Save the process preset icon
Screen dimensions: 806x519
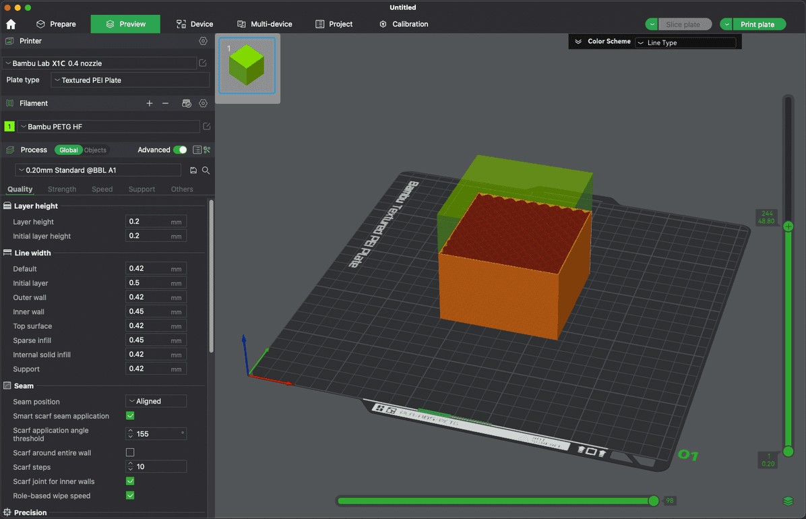pyautogui.click(x=193, y=171)
